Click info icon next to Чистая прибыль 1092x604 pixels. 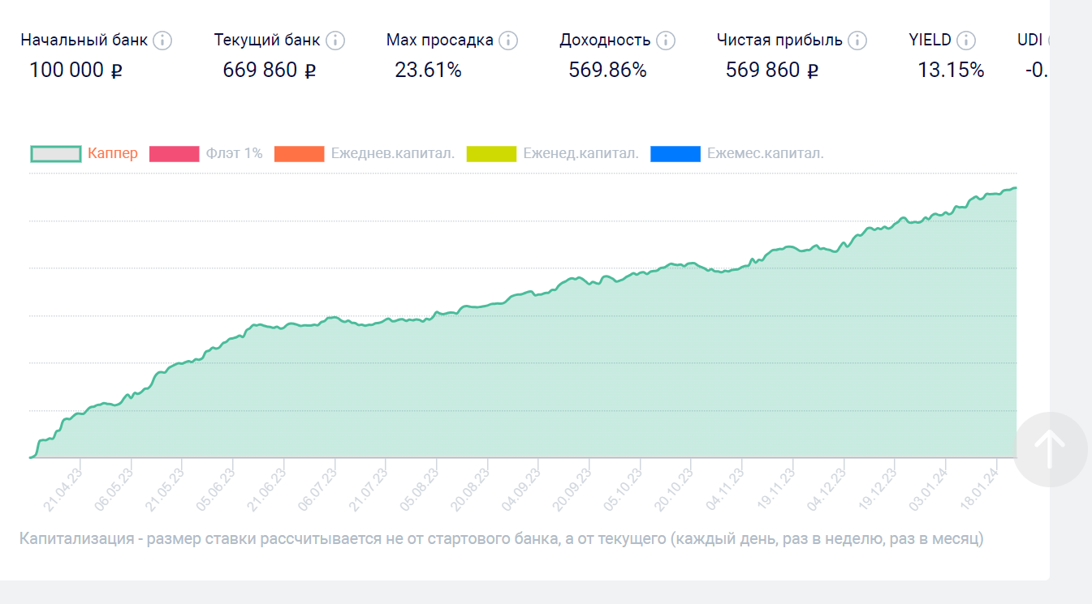[857, 41]
